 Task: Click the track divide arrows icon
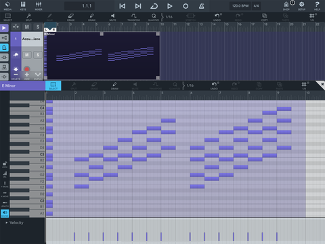coord(16,27)
